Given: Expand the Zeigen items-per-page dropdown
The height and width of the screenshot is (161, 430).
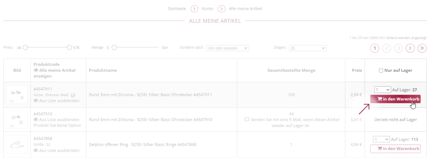Looking at the screenshot, I should click(308, 48).
